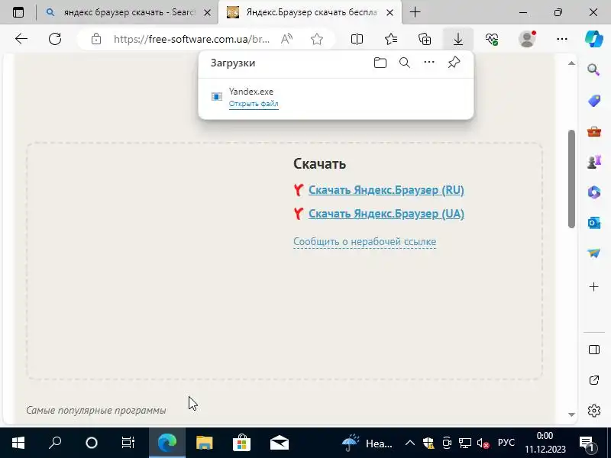This screenshot has width=611, height=458.
Task: Open a new tab with plus
Action: 415,12
